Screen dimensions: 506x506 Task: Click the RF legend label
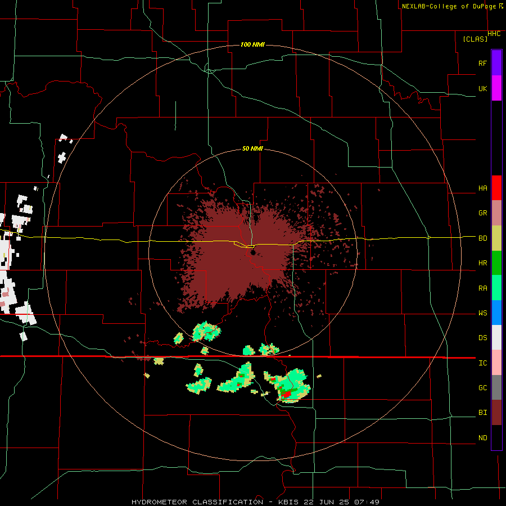(482, 63)
